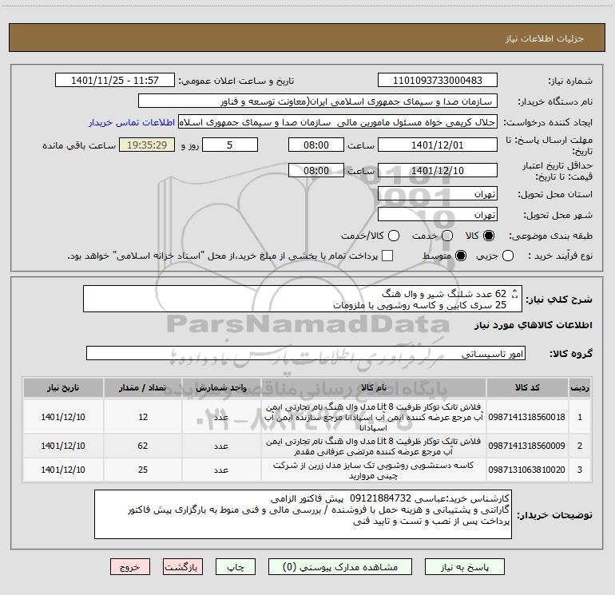Click the تاریخ نیاز column header
Viewport: 615px width, 595px height.
(63, 387)
